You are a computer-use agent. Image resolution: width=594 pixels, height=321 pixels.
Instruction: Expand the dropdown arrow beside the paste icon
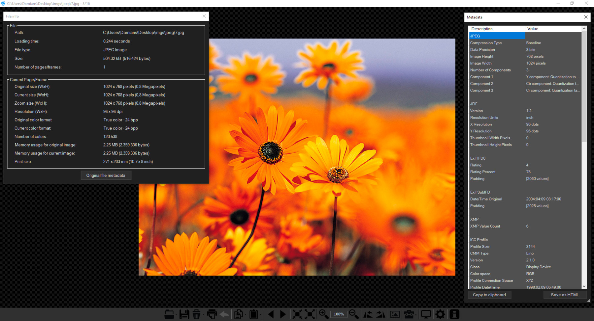[261, 314]
